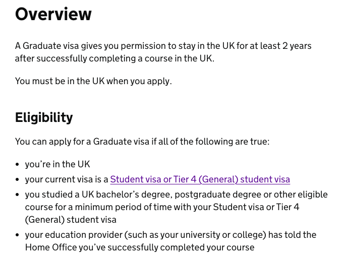Click the paragraph starting 'A Graduate visa gives you permission'
Screen dimensions: 346x261
click(163, 52)
